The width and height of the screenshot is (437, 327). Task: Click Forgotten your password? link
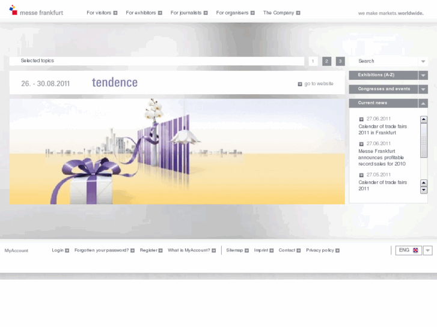point(102,250)
